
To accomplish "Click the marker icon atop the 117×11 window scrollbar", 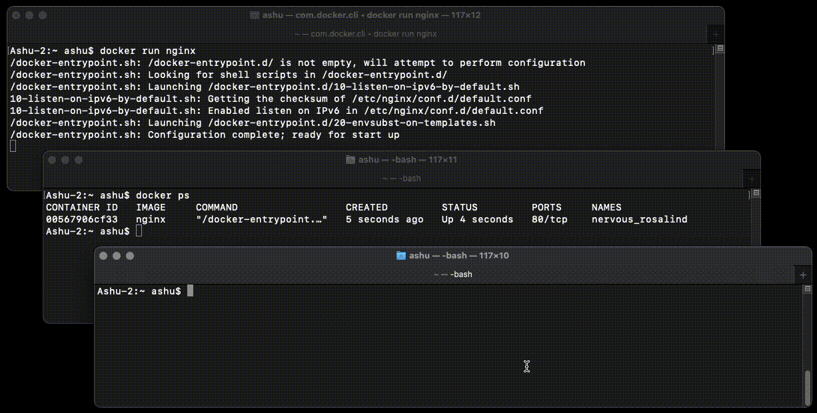I will pyautogui.click(x=756, y=195).
